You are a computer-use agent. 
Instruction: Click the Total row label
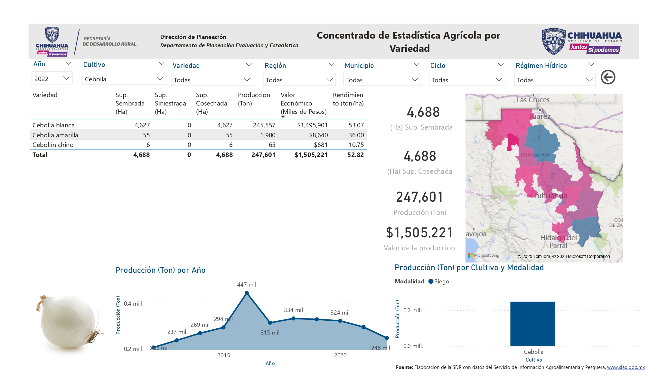pos(40,155)
